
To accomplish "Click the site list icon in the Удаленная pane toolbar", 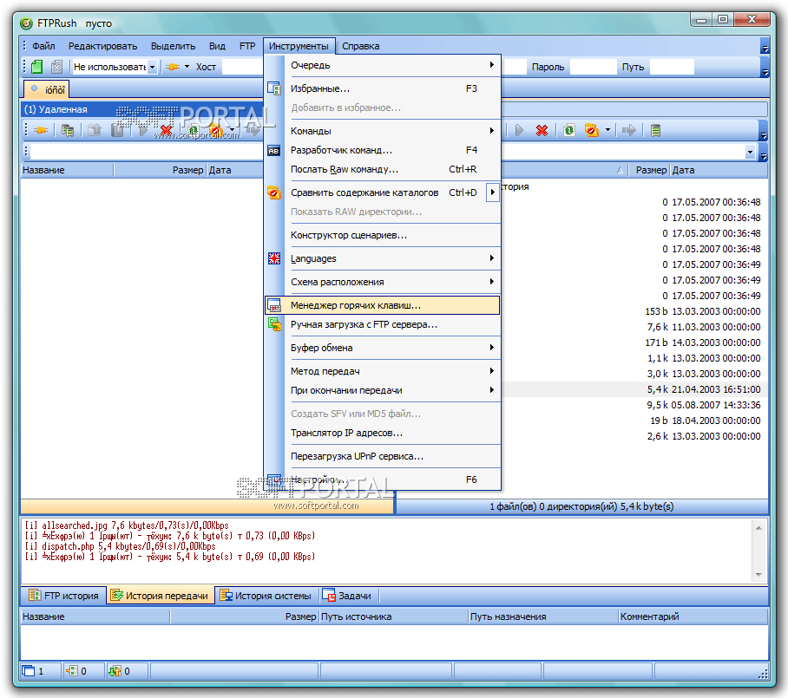I will tap(68, 131).
